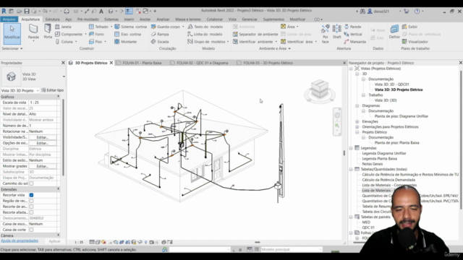This screenshot has width=463, height=260.
Task: Select the Modificar tool
Action: tap(12, 34)
